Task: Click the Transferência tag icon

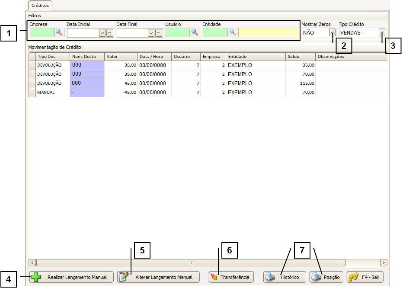Action: pyautogui.click(x=214, y=277)
